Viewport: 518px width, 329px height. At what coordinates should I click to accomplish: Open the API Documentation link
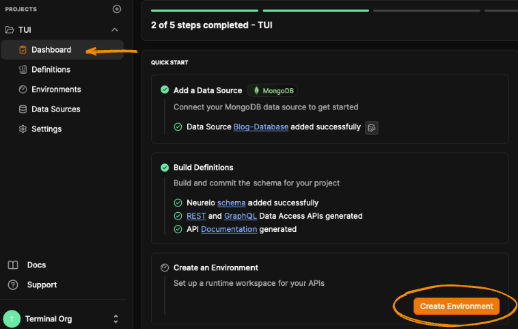[x=229, y=229]
